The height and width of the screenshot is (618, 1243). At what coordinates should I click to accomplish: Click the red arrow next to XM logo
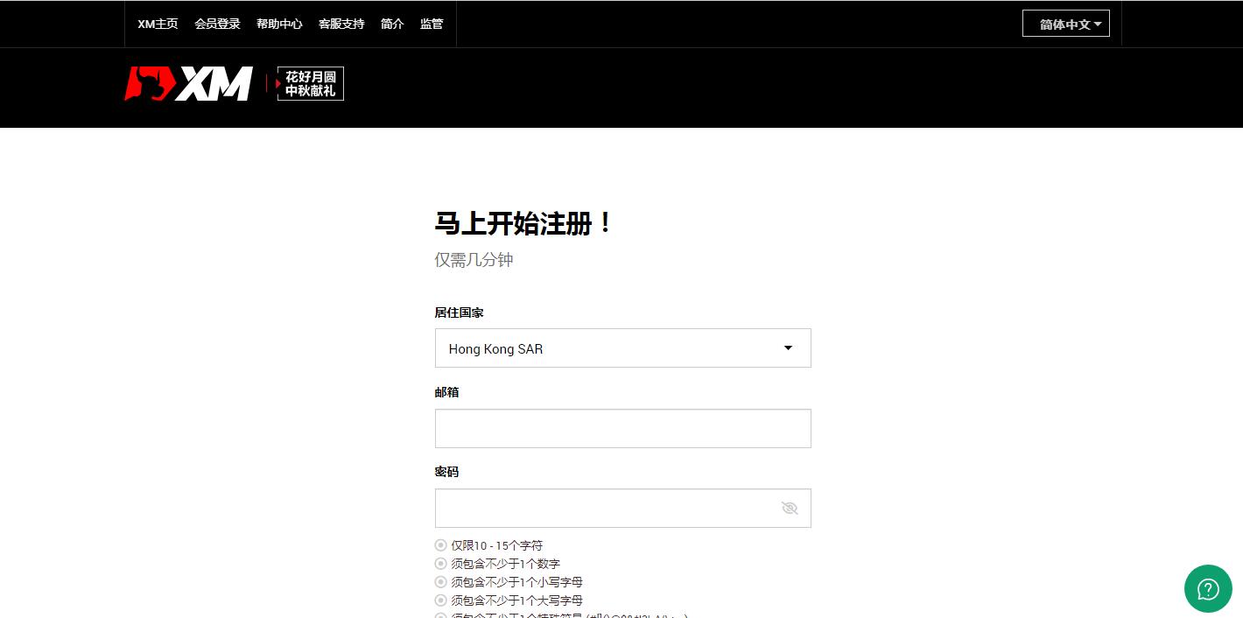pyautogui.click(x=279, y=83)
